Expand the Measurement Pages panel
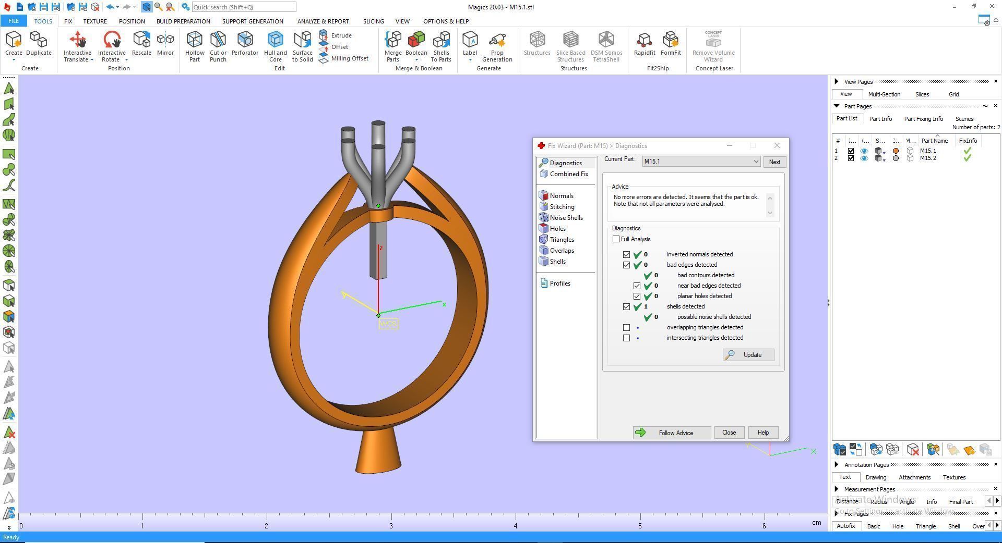This screenshot has width=1002, height=543. [836, 489]
